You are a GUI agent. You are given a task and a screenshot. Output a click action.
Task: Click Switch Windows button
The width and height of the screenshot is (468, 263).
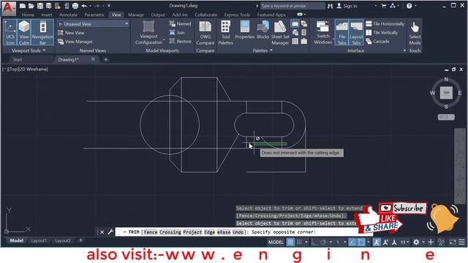point(322,33)
